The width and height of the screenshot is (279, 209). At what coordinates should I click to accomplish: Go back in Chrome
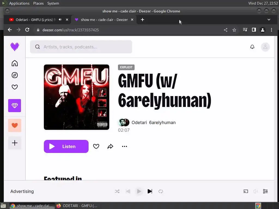[x=10, y=30]
